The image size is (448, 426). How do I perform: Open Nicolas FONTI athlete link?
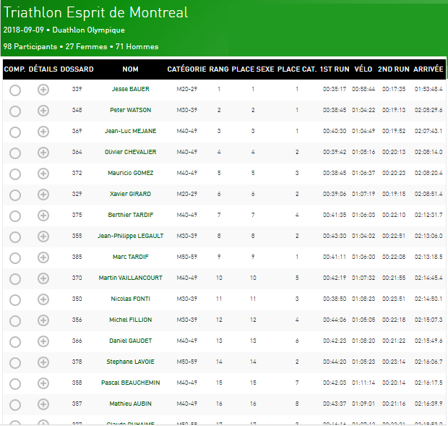pos(131,299)
